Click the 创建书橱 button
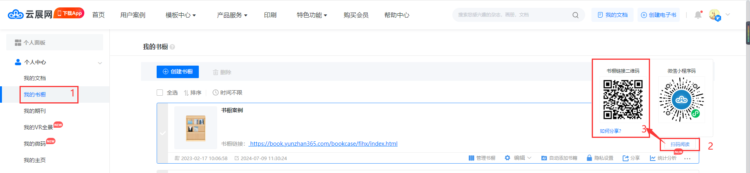The image size is (750, 173). [178, 72]
